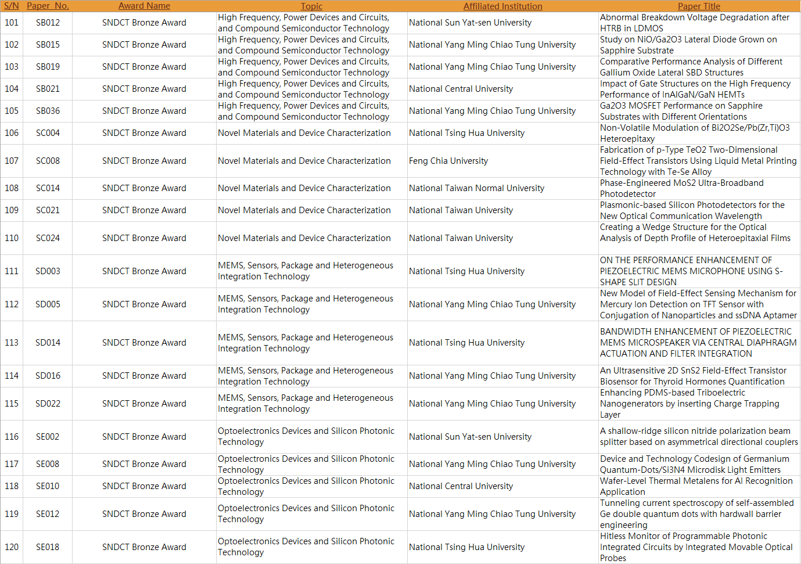Click 'Fabrication of p-Type TeO2' paper title
801x564 pixels.
(x=698, y=161)
